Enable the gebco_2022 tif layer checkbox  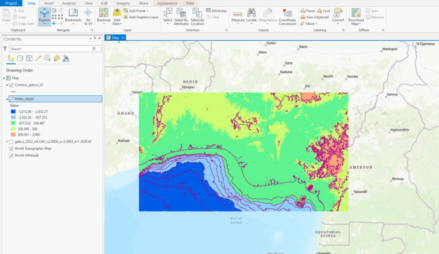(11, 142)
